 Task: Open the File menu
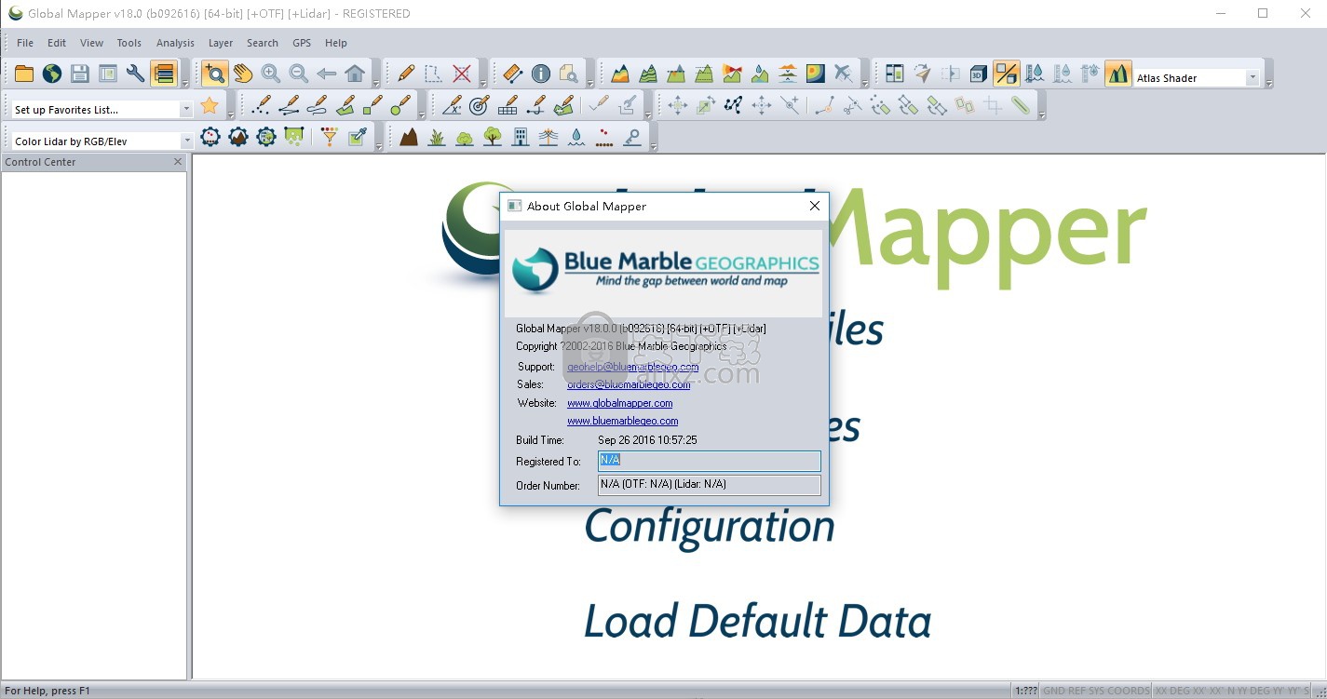(x=25, y=43)
